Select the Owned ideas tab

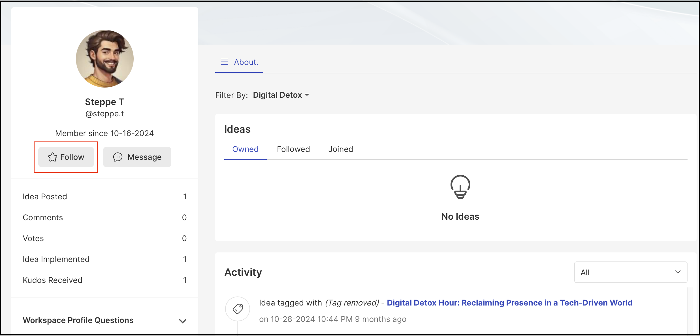click(245, 149)
